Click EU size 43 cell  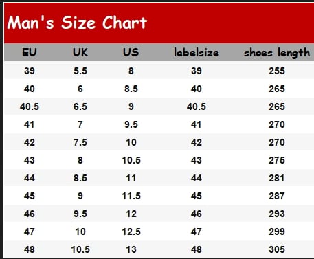[30, 160]
